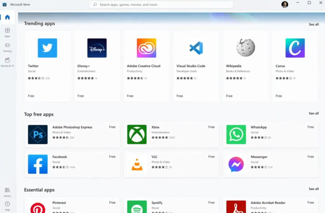See all Top free apps
The image size is (325, 213).
(x=313, y=113)
